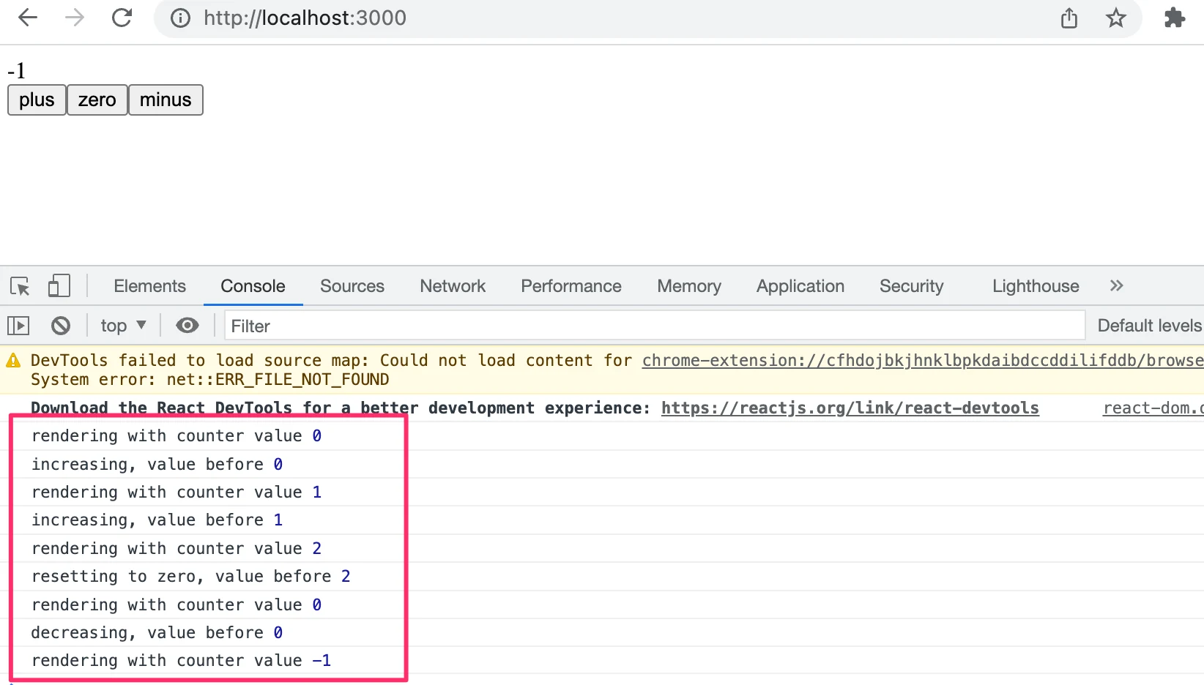Open the Lighthouse tab
The image size is (1204, 685).
coord(1036,286)
